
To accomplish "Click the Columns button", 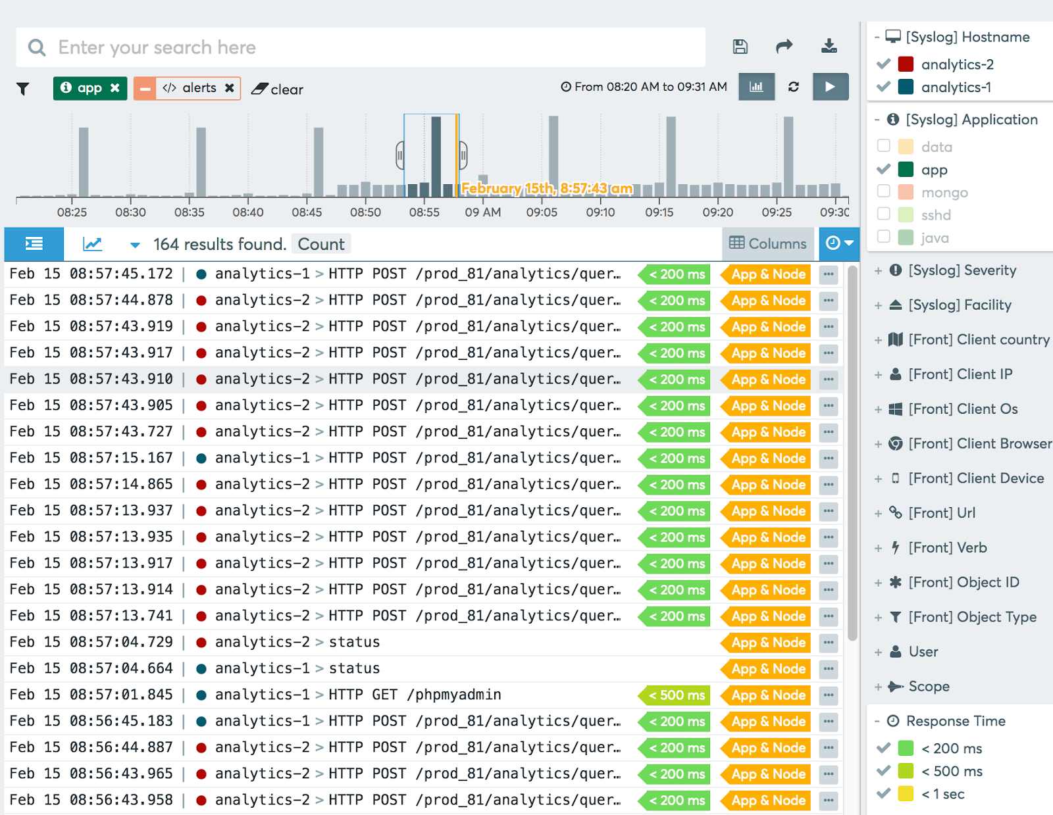I will [x=768, y=243].
